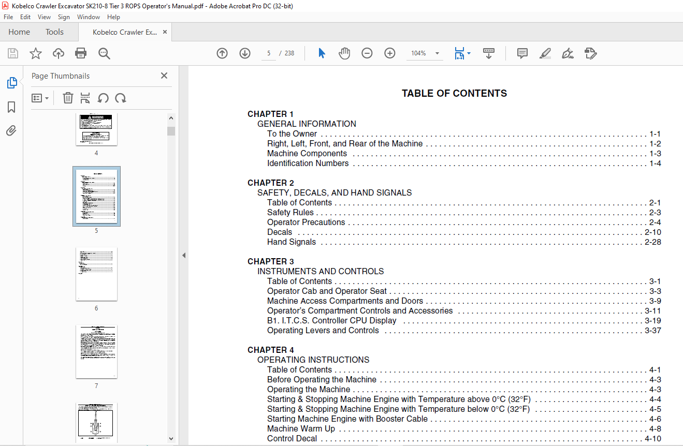Zoom in with the plus icon
This screenshot has width=683, height=446.
point(390,53)
